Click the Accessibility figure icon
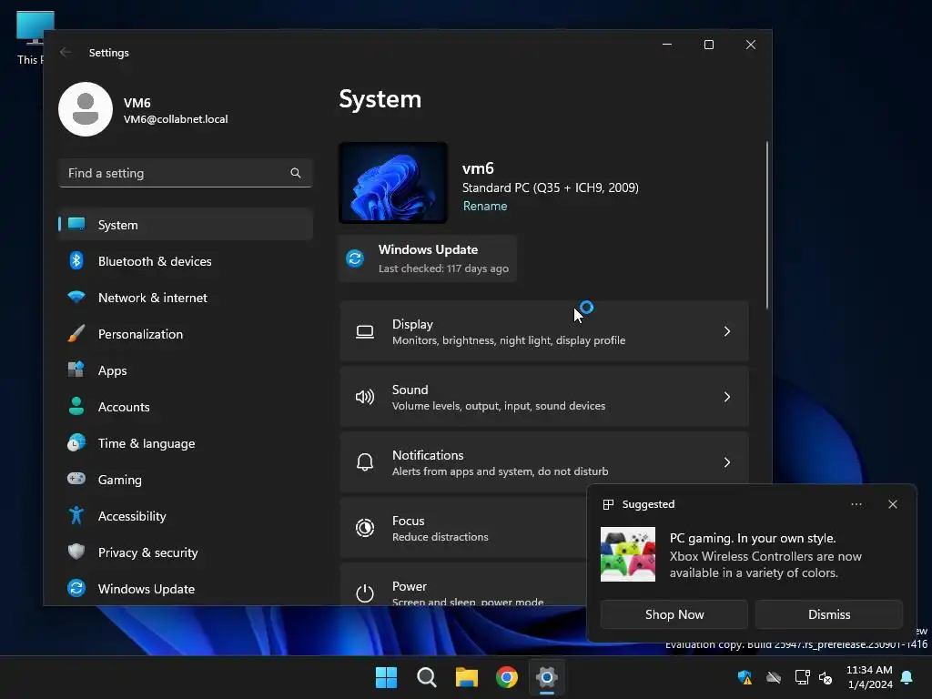 tap(76, 515)
